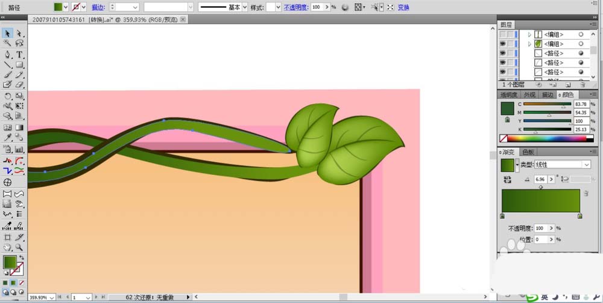Select the Type tool
The height and width of the screenshot is (303, 603).
pyautogui.click(x=19, y=55)
